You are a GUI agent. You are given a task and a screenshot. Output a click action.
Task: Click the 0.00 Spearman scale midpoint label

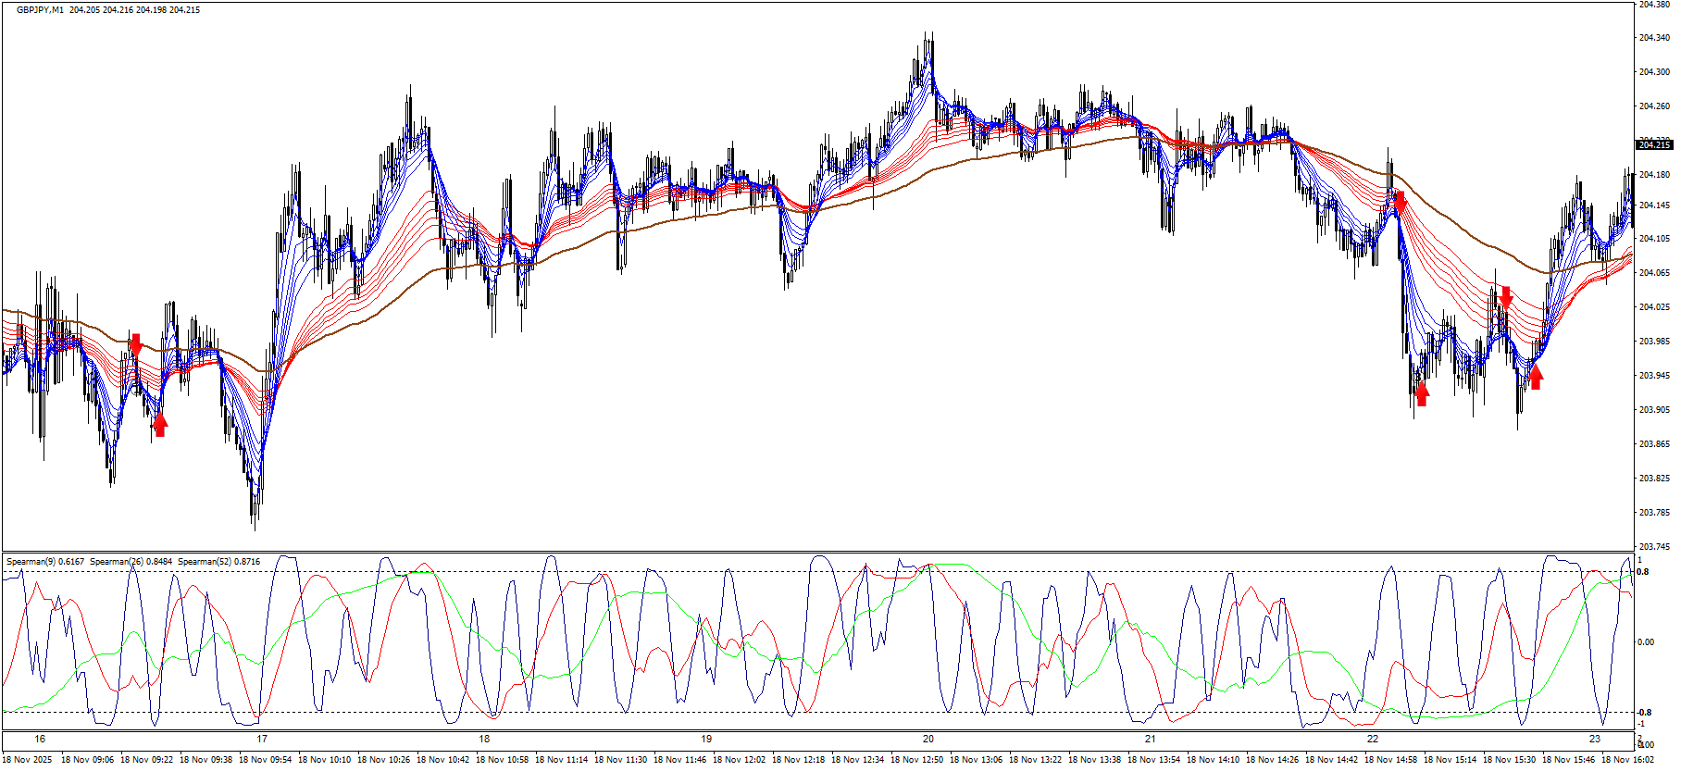click(1646, 641)
